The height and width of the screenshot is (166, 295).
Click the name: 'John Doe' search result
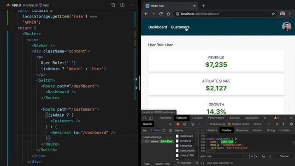coord(162,142)
